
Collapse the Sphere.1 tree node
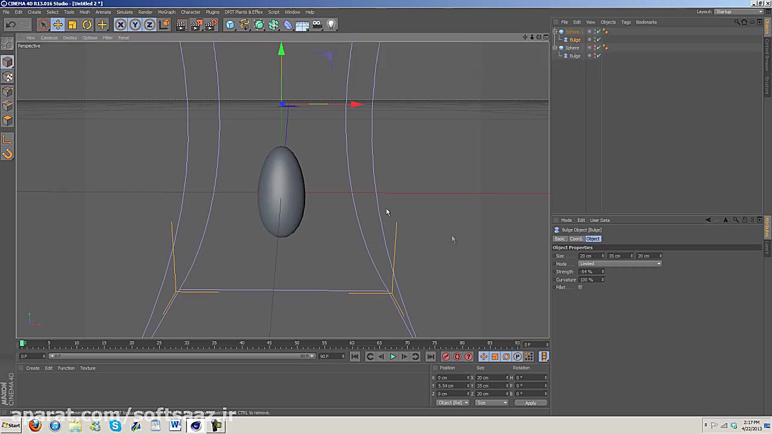555,32
